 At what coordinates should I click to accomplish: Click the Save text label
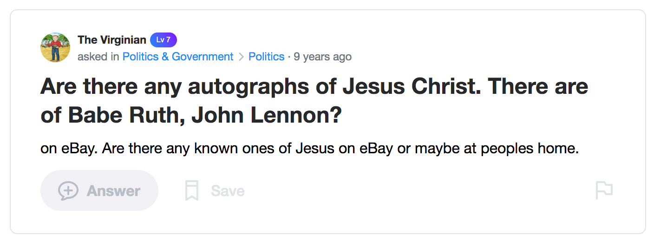coord(228,191)
